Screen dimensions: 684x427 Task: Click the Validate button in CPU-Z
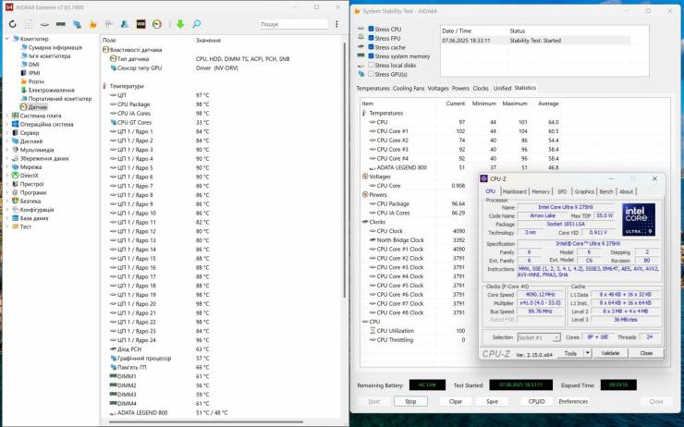(x=610, y=353)
